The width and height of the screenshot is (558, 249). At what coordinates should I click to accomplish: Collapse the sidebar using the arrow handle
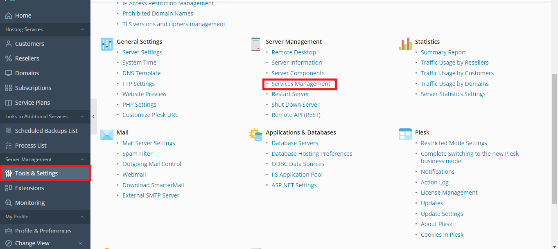point(94,117)
